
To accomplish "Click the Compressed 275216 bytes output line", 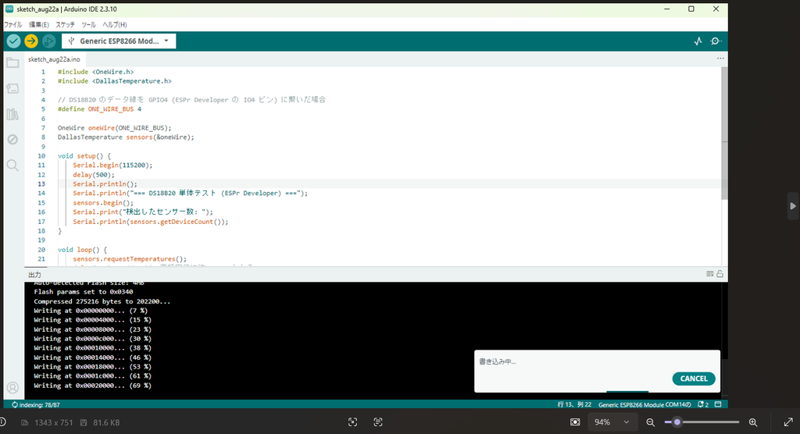I will (x=102, y=301).
